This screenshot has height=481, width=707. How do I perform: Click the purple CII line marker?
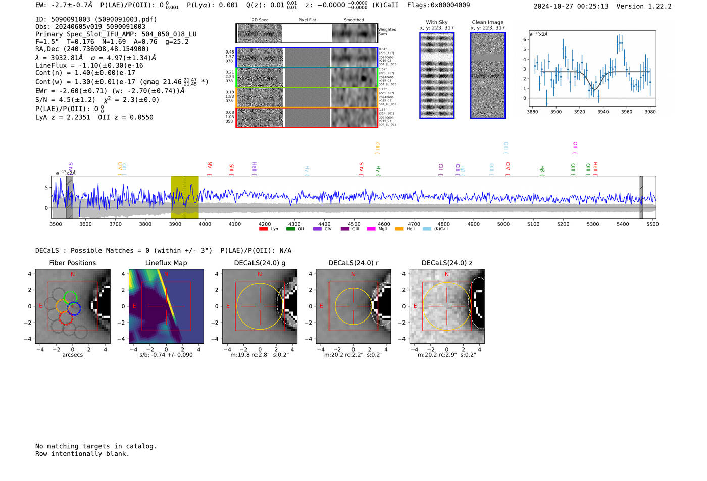click(441, 169)
